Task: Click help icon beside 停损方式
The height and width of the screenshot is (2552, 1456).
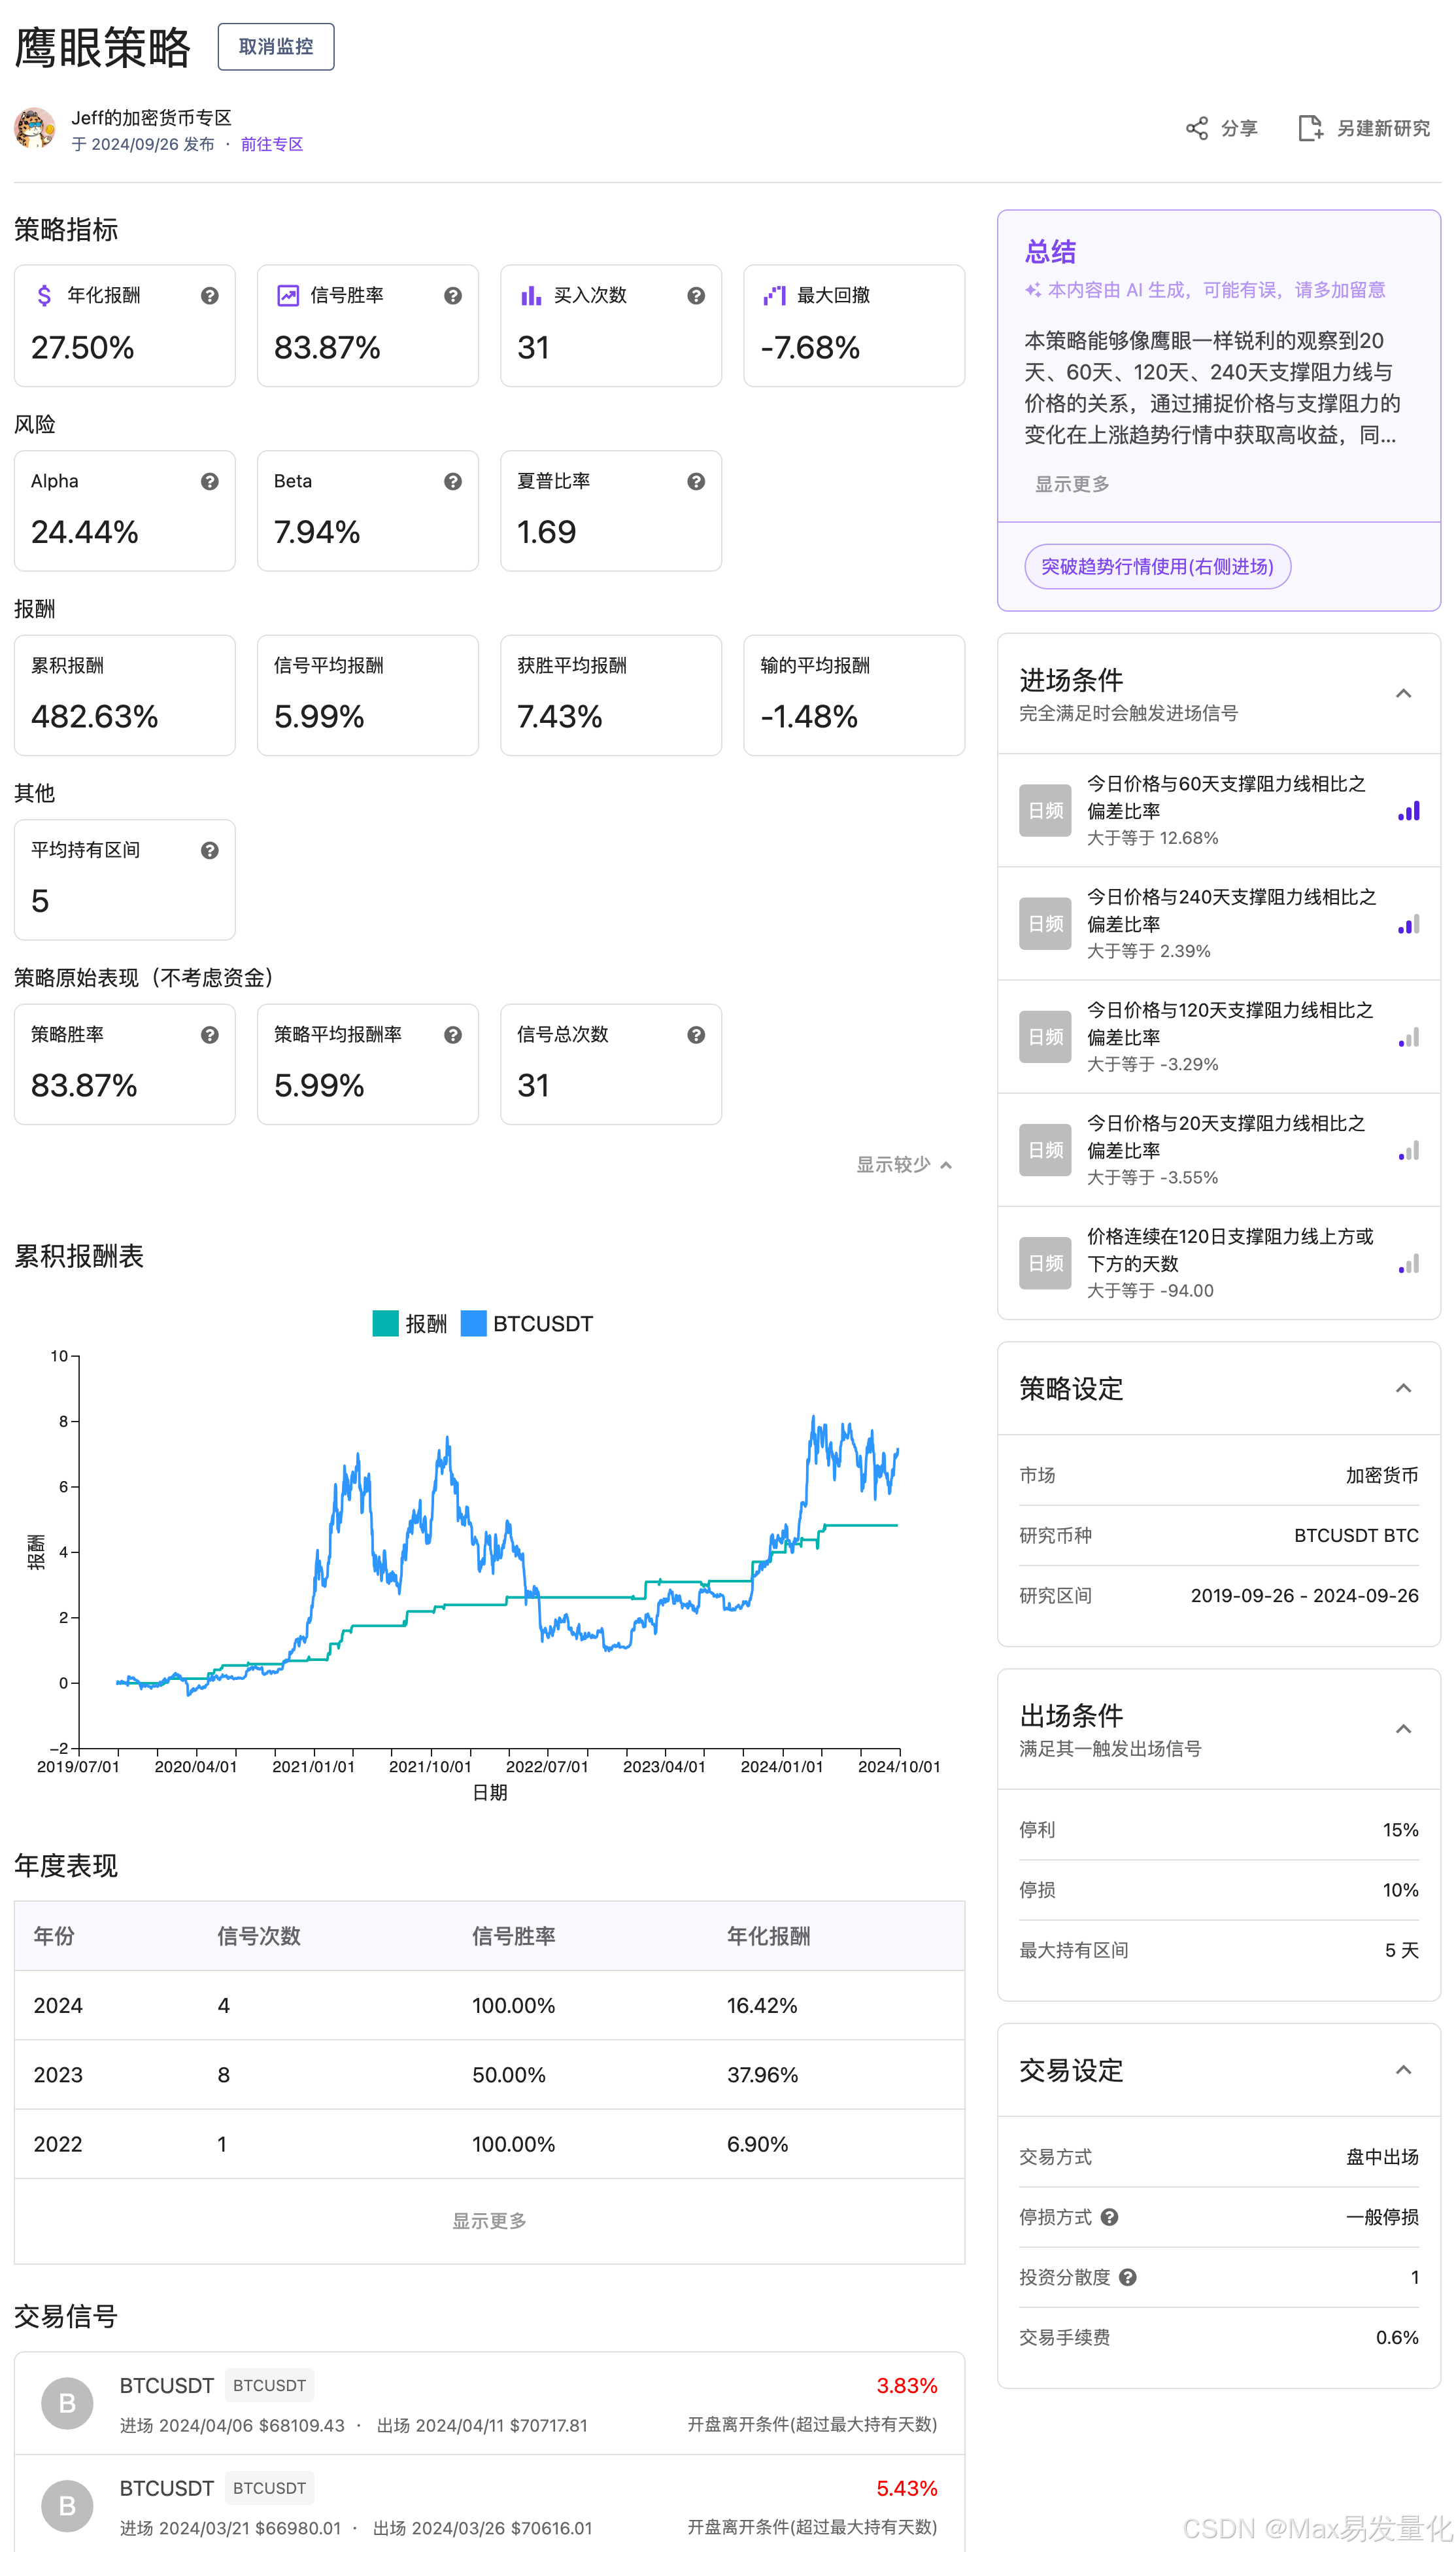Action: (1109, 2218)
